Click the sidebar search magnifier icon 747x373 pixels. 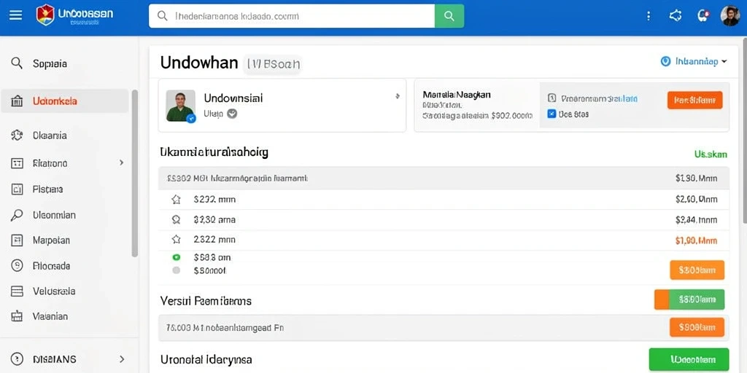click(17, 63)
